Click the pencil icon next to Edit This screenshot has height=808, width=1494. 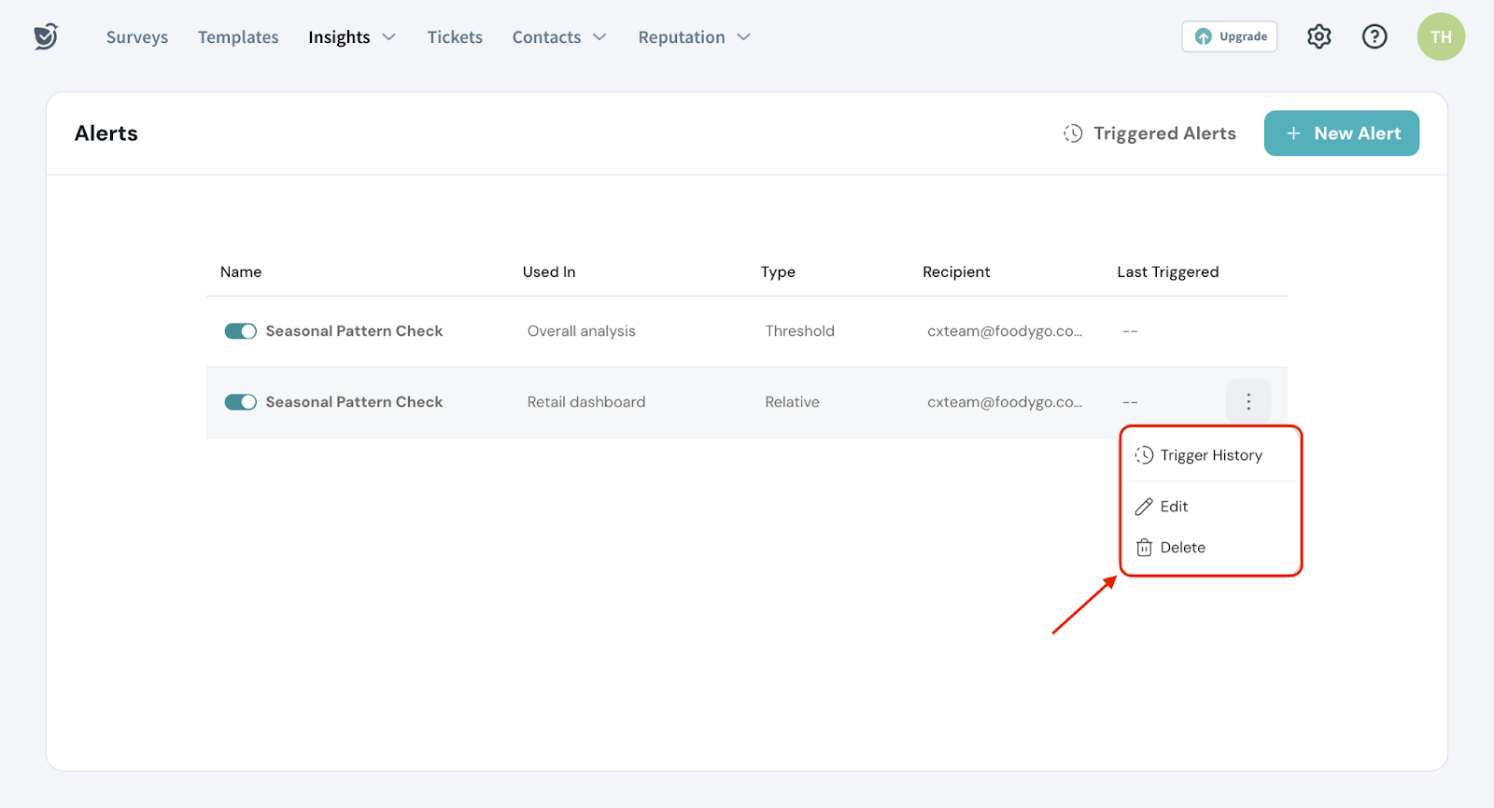click(x=1144, y=507)
